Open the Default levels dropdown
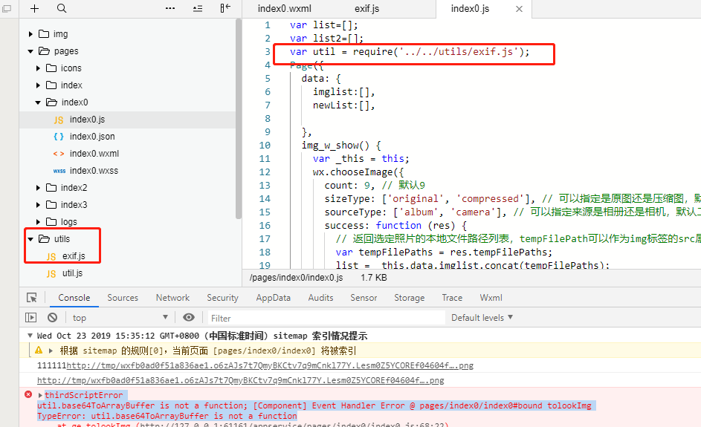This screenshot has width=701, height=427. coord(482,318)
